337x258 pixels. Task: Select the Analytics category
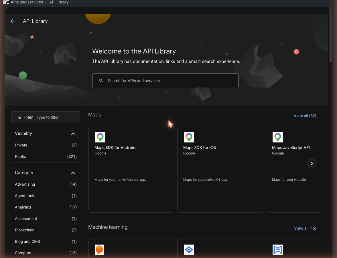[x=46, y=207]
